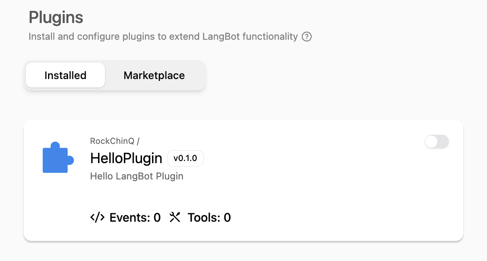Click the v0.1.0 version badge
The image size is (487, 261).
click(185, 159)
